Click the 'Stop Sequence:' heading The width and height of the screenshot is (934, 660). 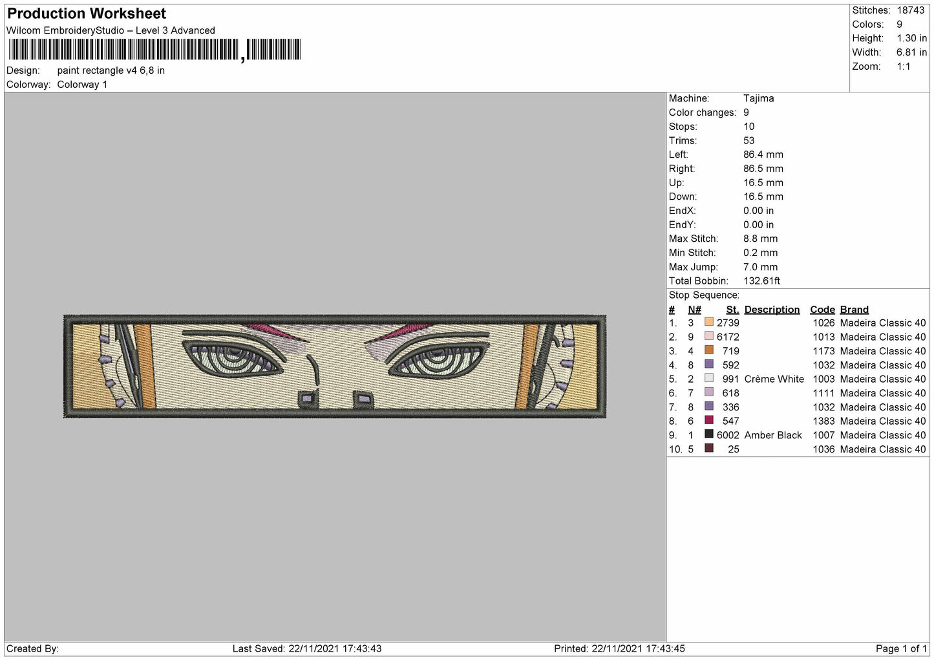(704, 295)
